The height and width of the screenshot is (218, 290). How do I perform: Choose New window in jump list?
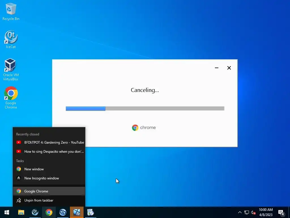tap(49, 169)
